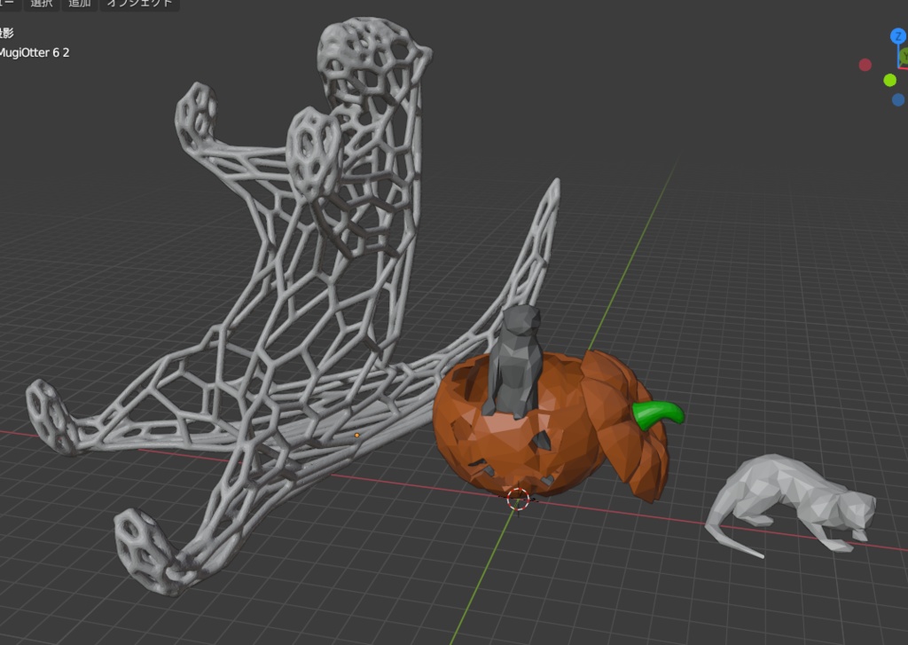Open the 選択 (Select) menu
Viewport: 908px width, 645px height.
click(42, 4)
